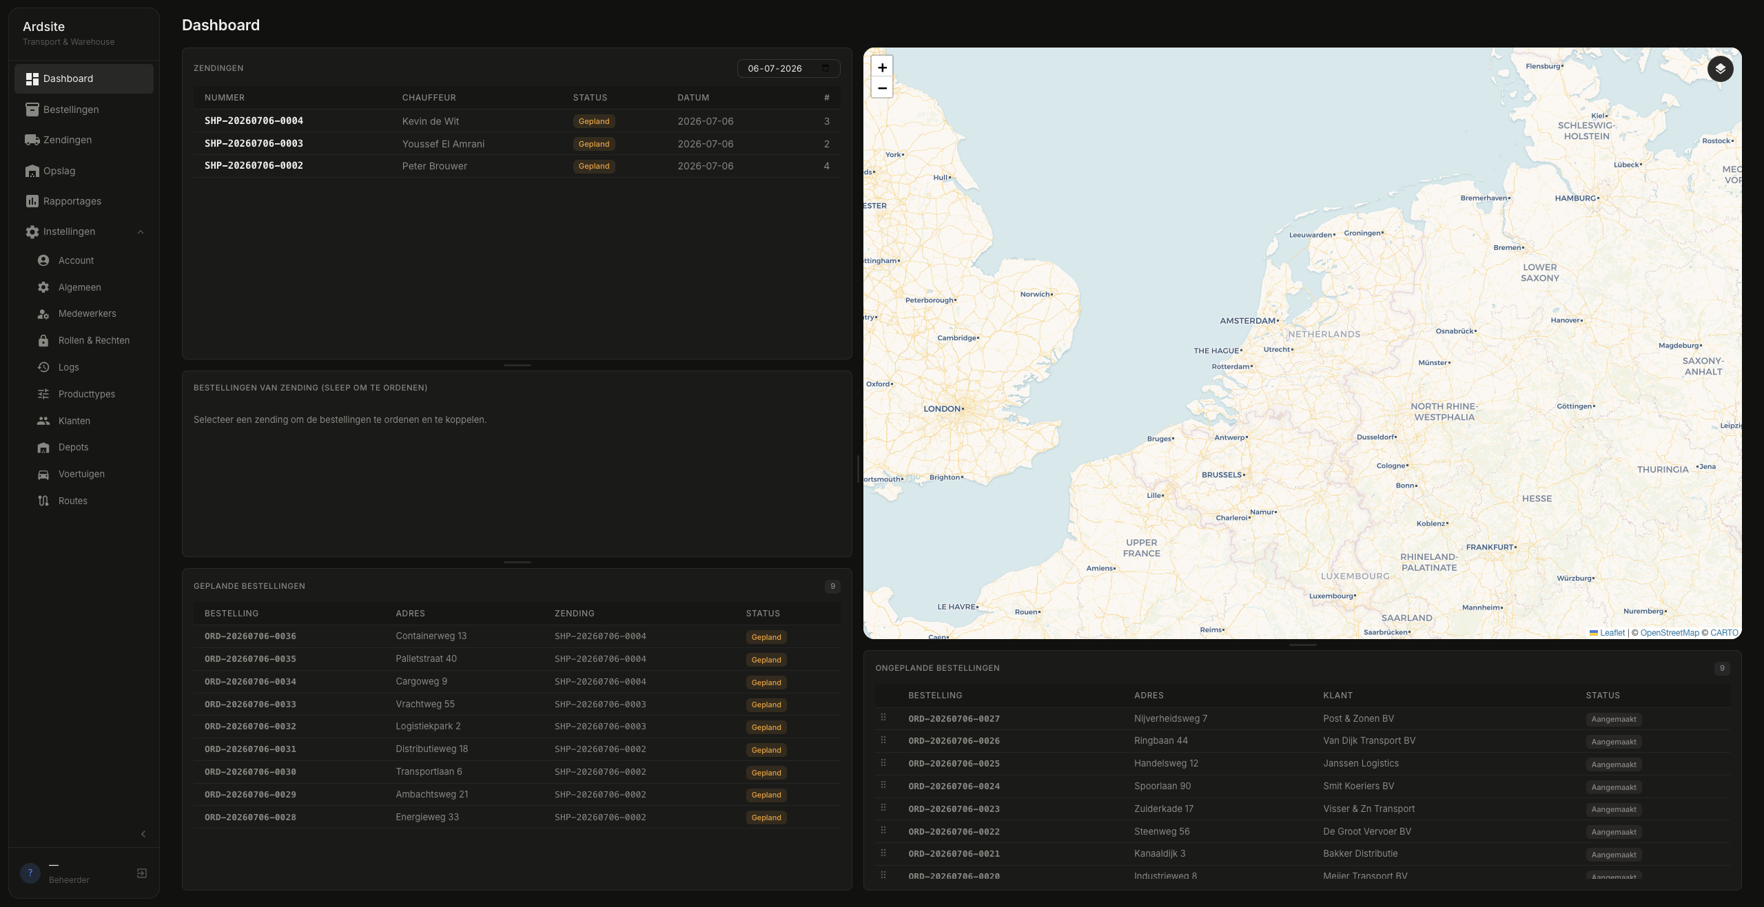The image size is (1764, 907).
Task: Click drag handle of ORD-20260706-0021
Action: tap(883, 853)
